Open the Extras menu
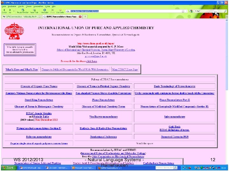This screenshot has height=171, width=229. pyautogui.click(x=47, y=6)
